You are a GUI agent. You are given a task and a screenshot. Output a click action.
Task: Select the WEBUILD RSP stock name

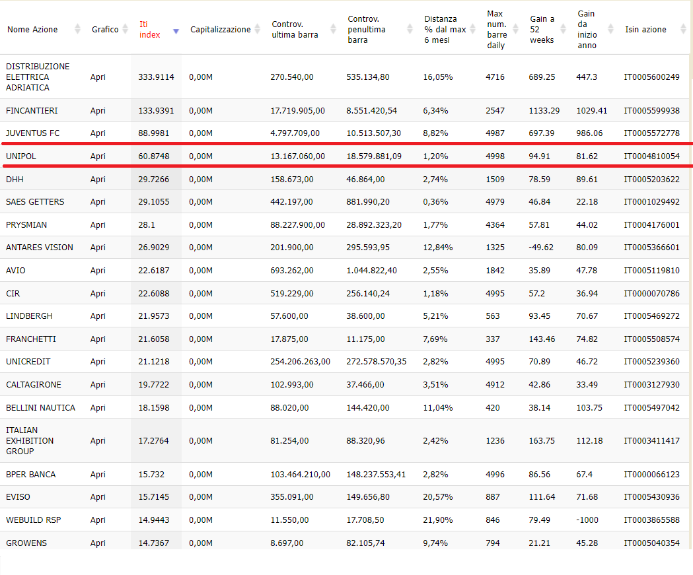click(33, 520)
